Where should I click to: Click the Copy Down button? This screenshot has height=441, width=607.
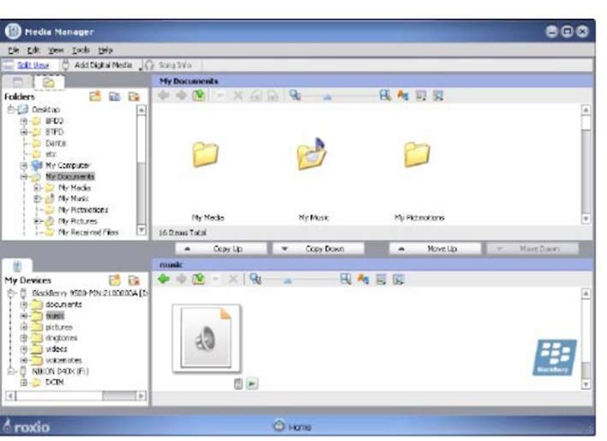pyautogui.click(x=319, y=248)
